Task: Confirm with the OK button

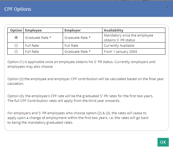Action: point(163,142)
